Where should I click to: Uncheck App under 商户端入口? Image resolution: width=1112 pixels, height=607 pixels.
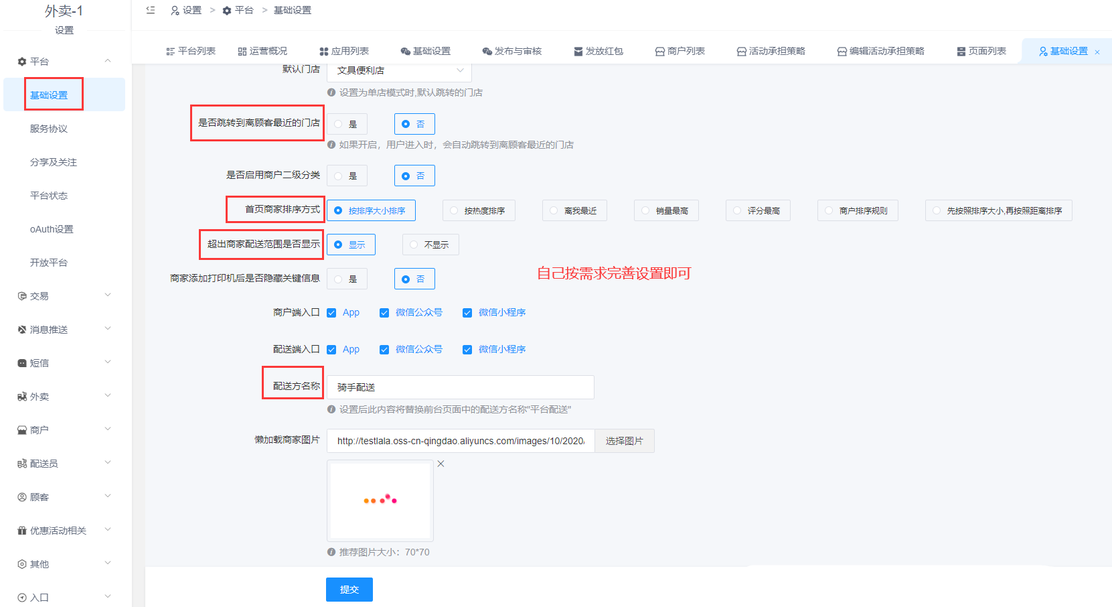pos(331,313)
